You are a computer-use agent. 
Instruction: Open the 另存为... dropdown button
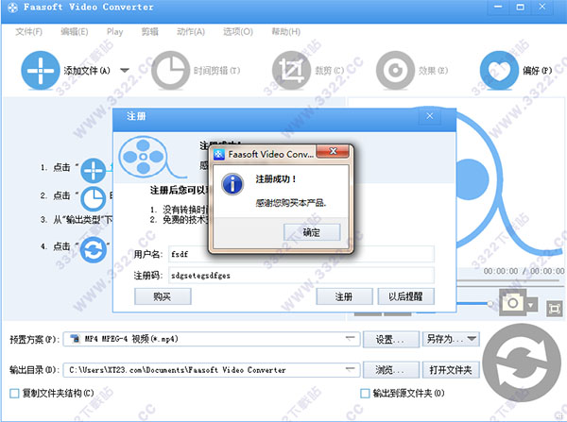point(451,339)
